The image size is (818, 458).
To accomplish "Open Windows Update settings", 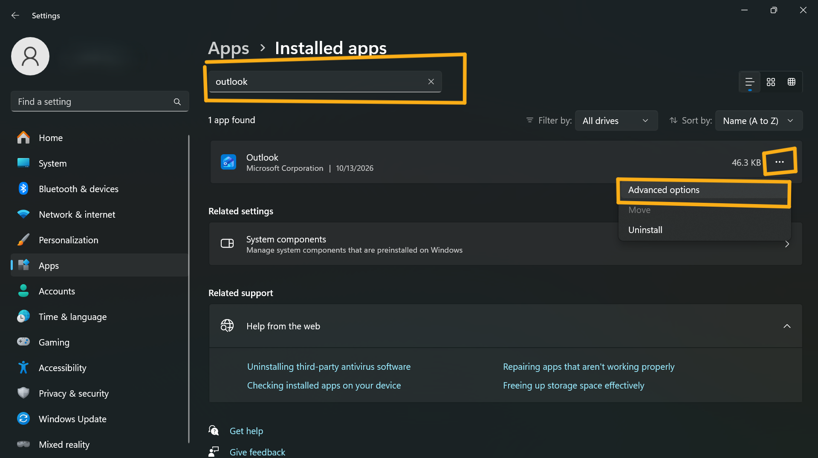I will point(99,419).
